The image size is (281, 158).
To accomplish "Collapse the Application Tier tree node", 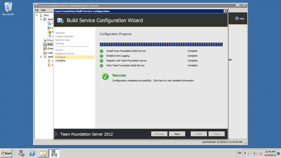I will tap(41, 19).
